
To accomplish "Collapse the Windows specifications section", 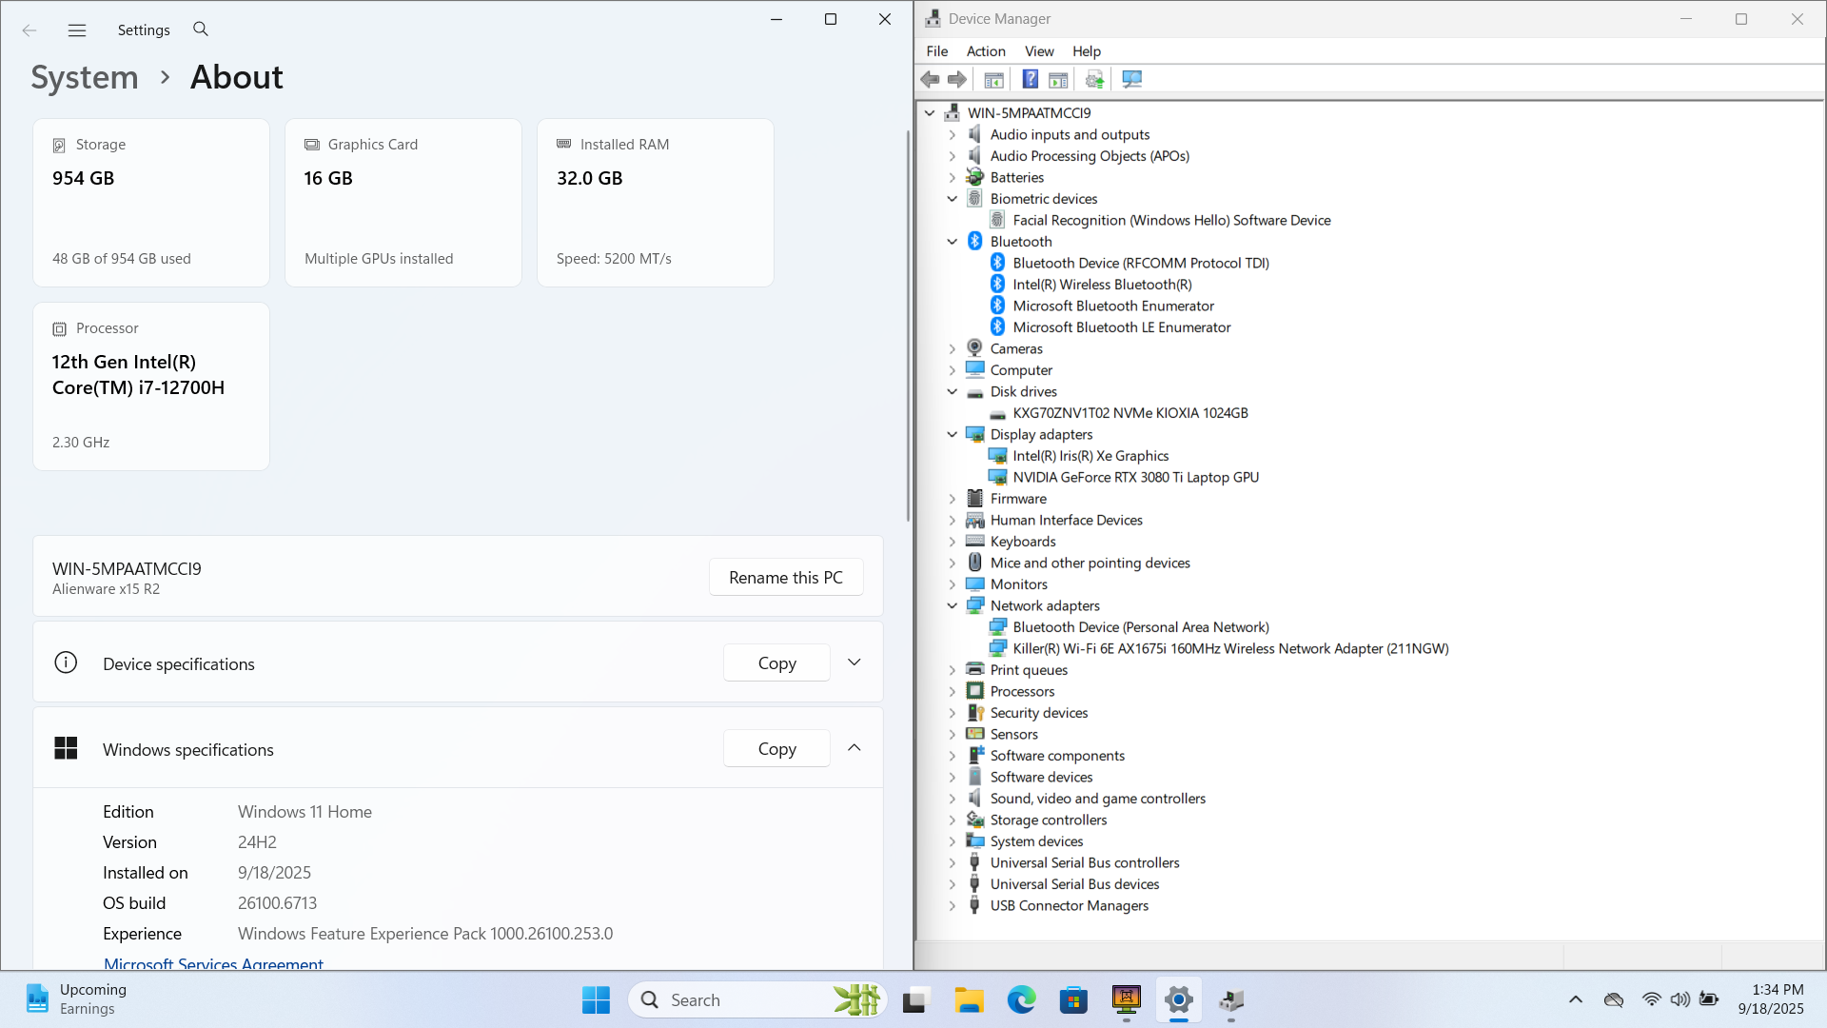I will tap(854, 748).
